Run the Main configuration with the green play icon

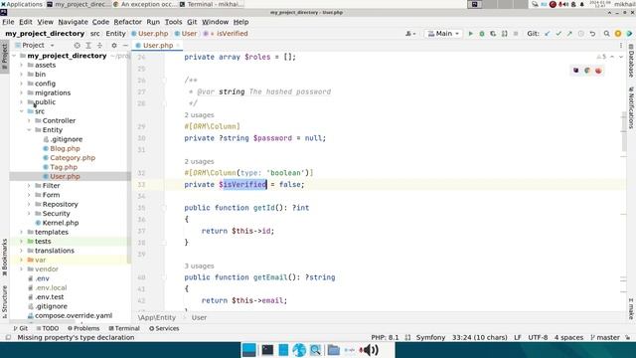[470, 34]
